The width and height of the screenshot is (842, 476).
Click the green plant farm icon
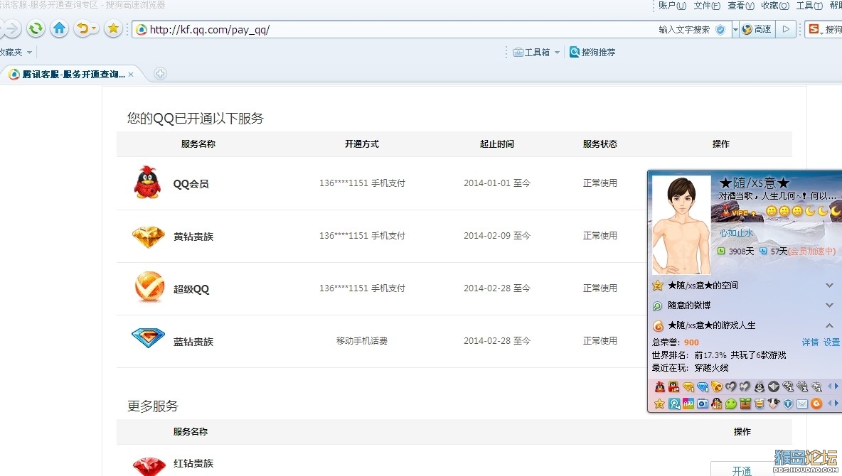pyautogui.click(x=745, y=404)
